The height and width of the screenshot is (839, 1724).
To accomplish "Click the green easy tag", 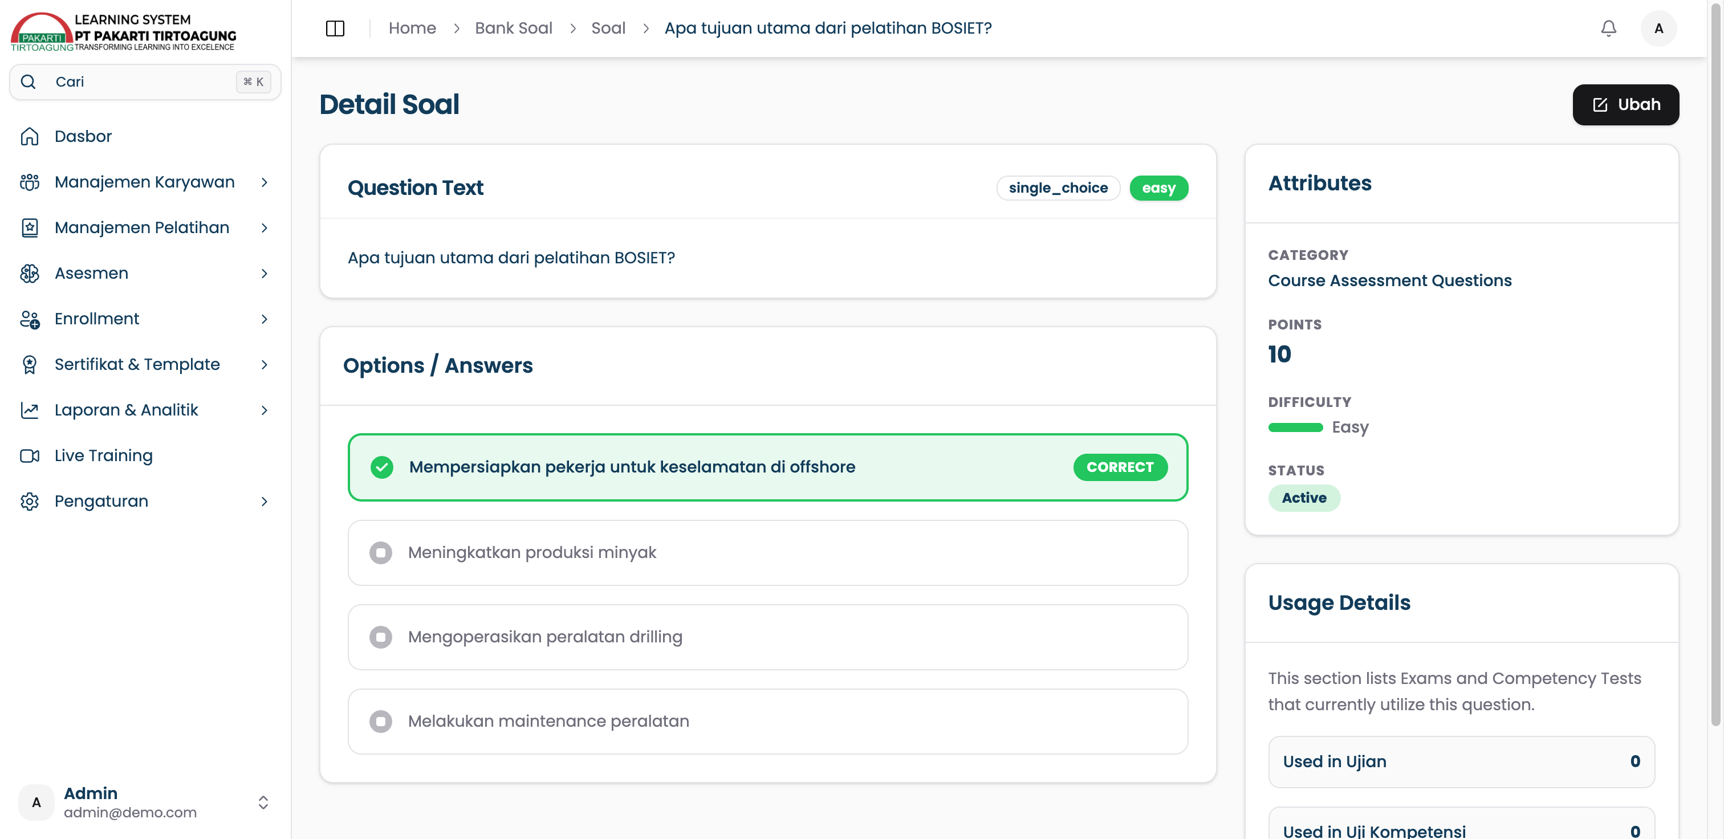I will pos(1158,188).
